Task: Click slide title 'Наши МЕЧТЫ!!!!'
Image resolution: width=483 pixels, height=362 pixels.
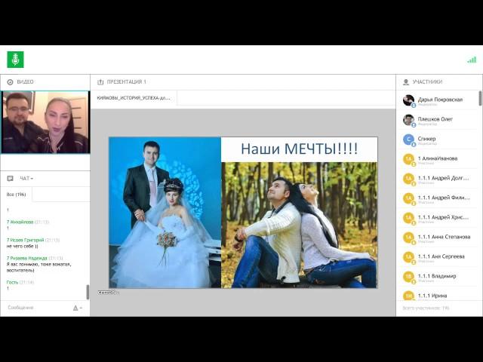Action: coord(299,149)
